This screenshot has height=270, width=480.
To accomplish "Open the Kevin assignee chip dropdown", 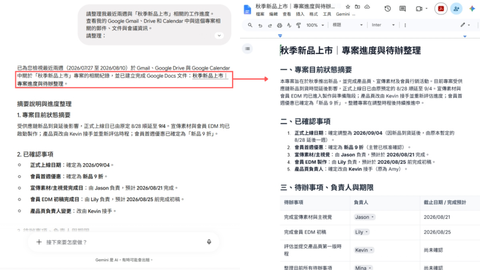I will [x=364, y=250].
